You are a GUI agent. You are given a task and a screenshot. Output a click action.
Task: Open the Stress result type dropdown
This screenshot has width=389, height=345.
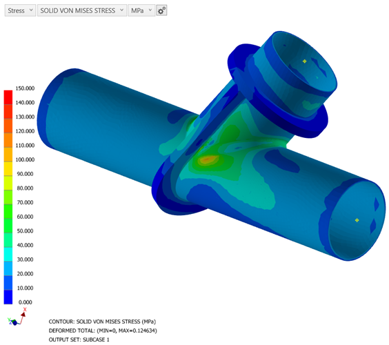[20, 10]
